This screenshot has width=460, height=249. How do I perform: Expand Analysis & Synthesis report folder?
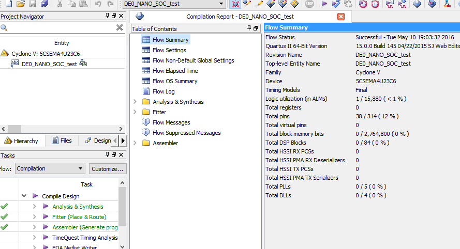coord(135,102)
